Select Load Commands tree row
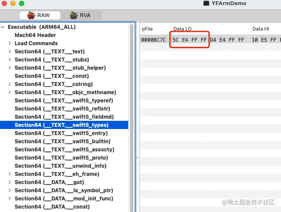Screen dimensions: 281x212 pyautogui.click(x=64, y=43)
